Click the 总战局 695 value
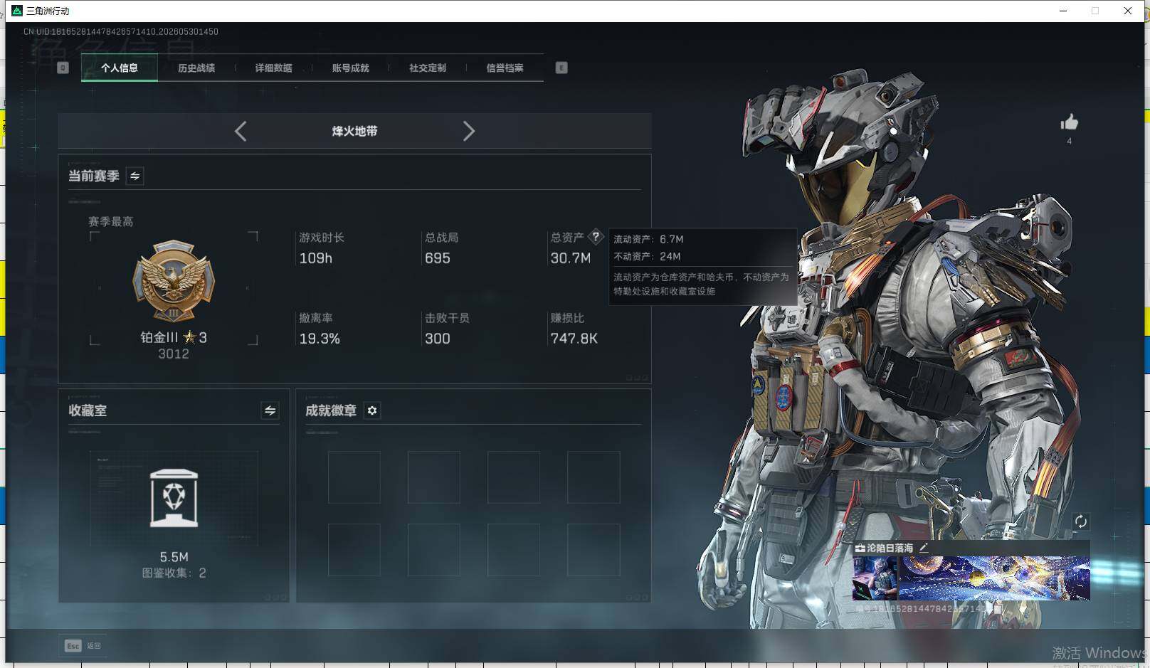The height and width of the screenshot is (668, 1150). click(437, 258)
